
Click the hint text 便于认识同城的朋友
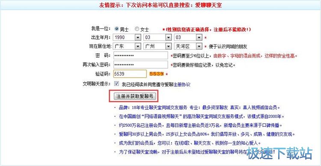point(228,47)
